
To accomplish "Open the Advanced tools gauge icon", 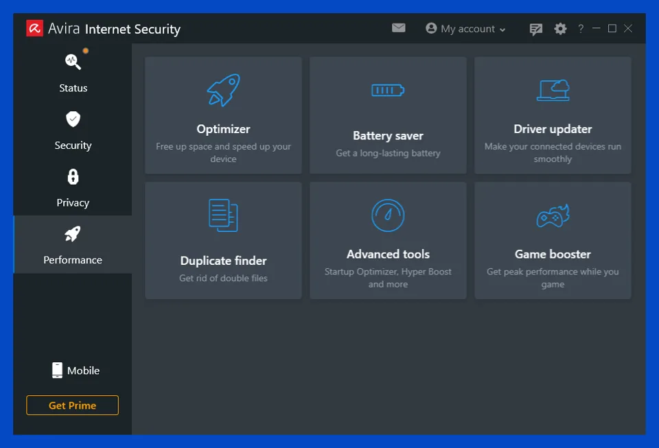I will pyautogui.click(x=388, y=215).
